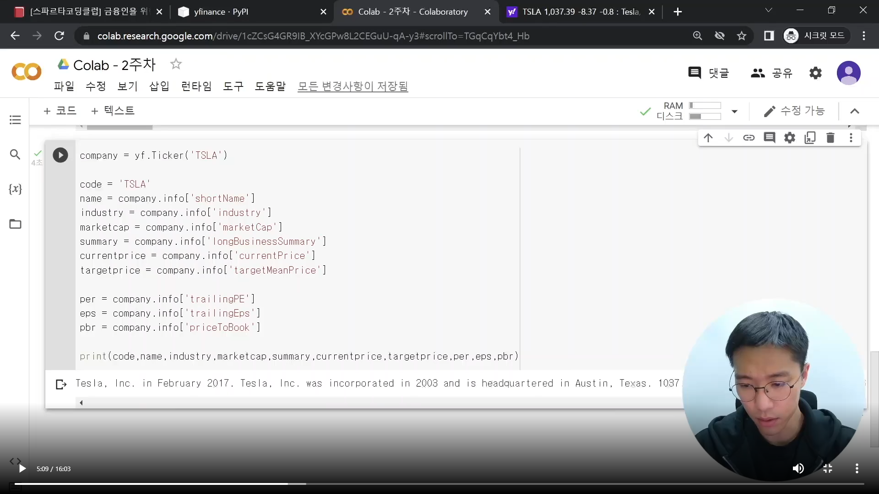The height and width of the screenshot is (494, 879).
Task: Open the 댓글 comments panel
Action: pyautogui.click(x=709, y=73)
